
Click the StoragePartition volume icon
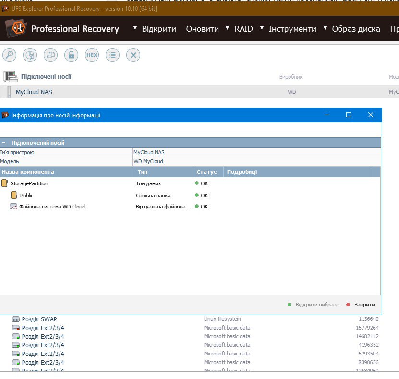pos(4,183)
